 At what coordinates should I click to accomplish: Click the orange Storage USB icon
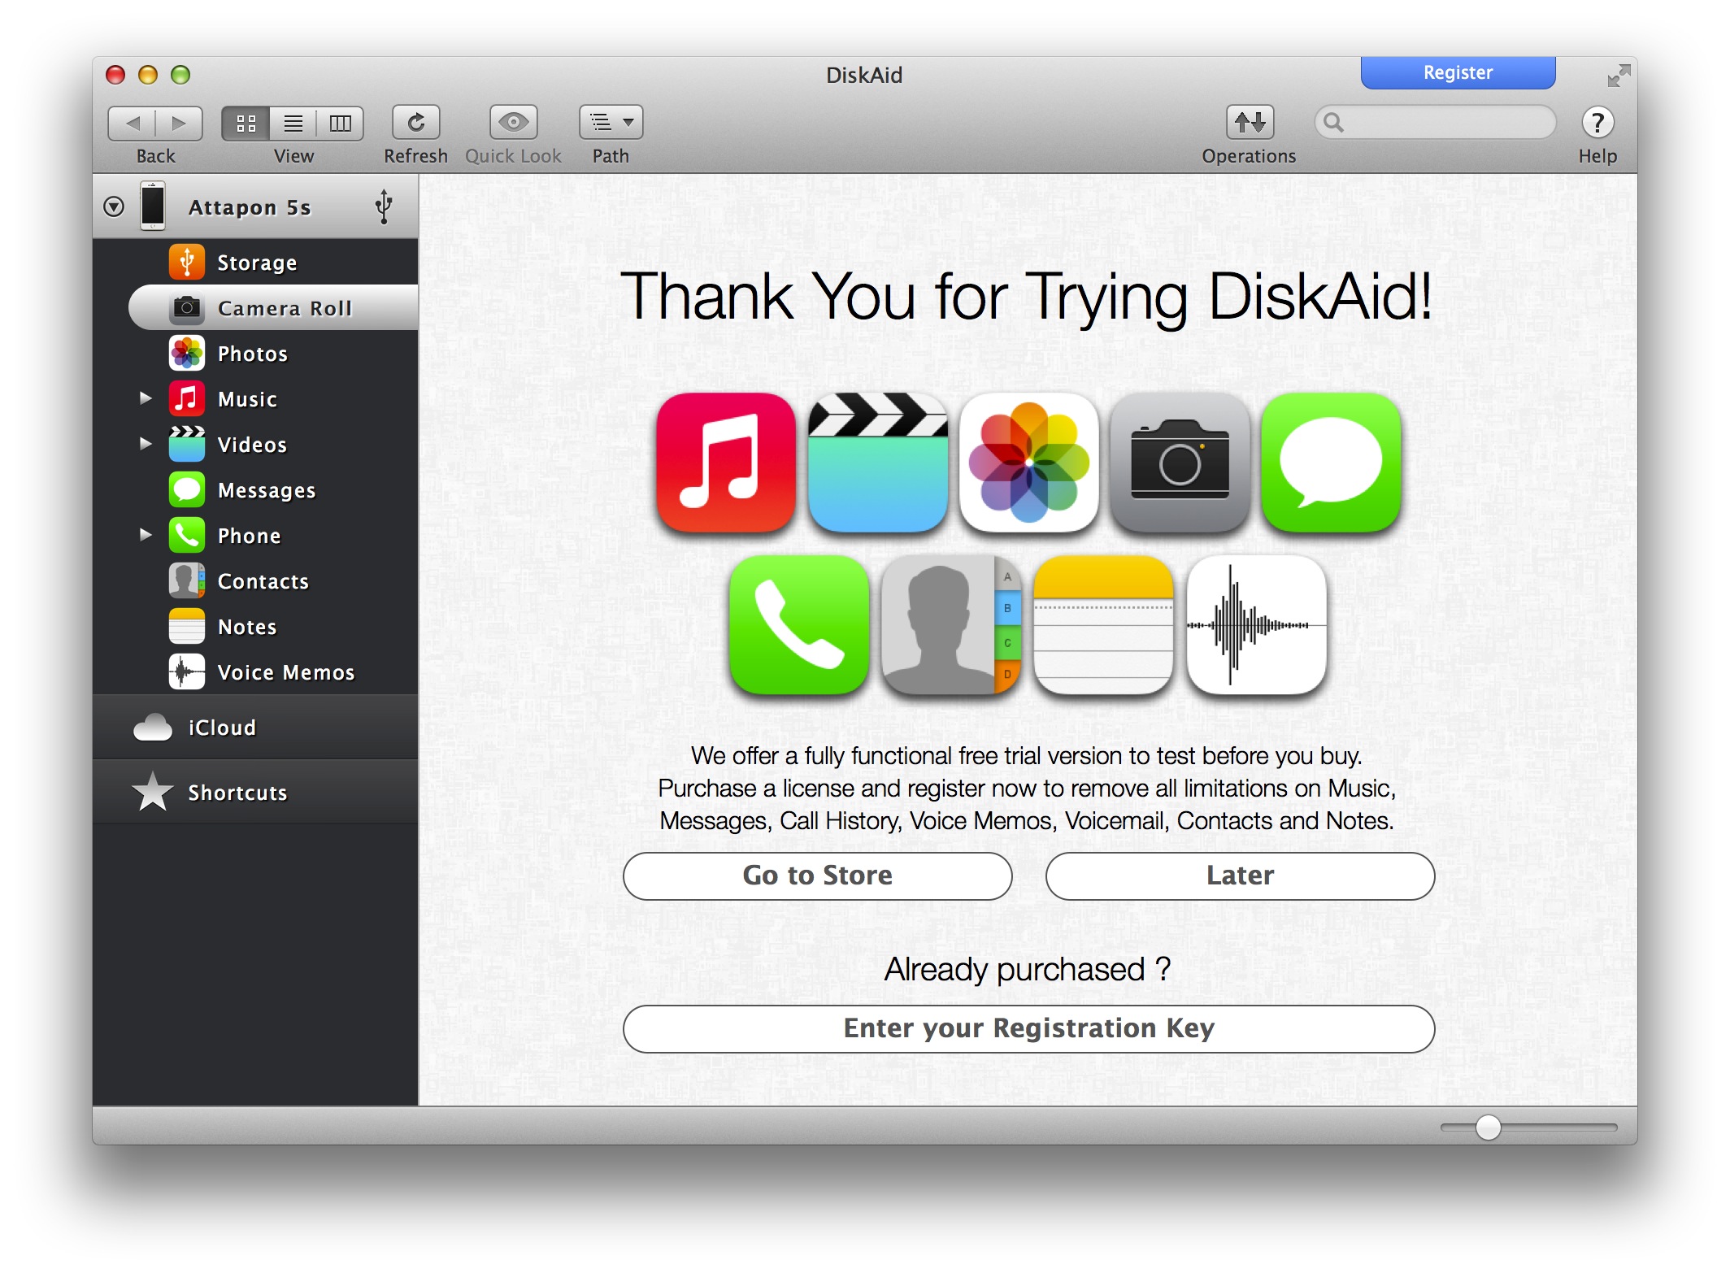tap(187, 262)
